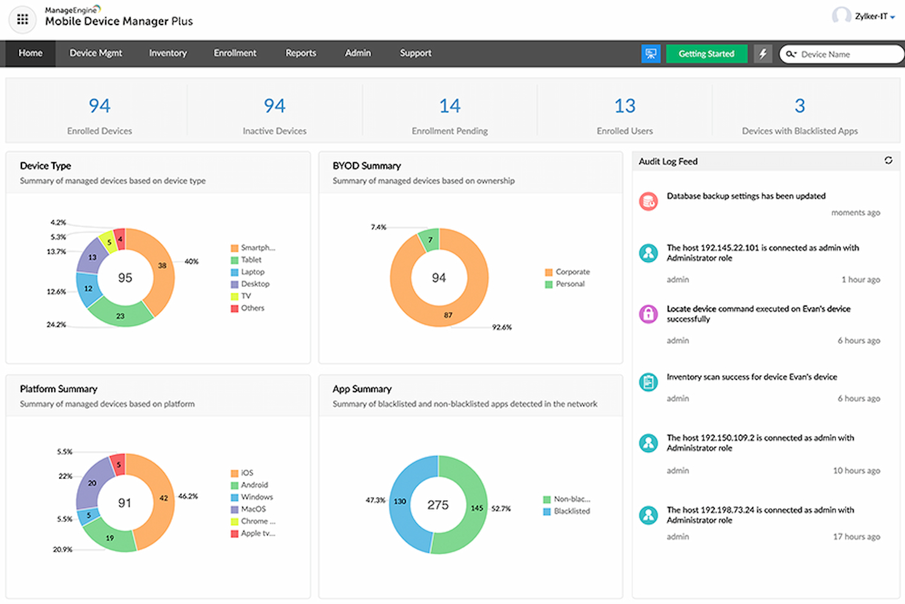The image size is (905, 604).
Task: Open the Inventory dropdown menu
Action: point(168,53)
